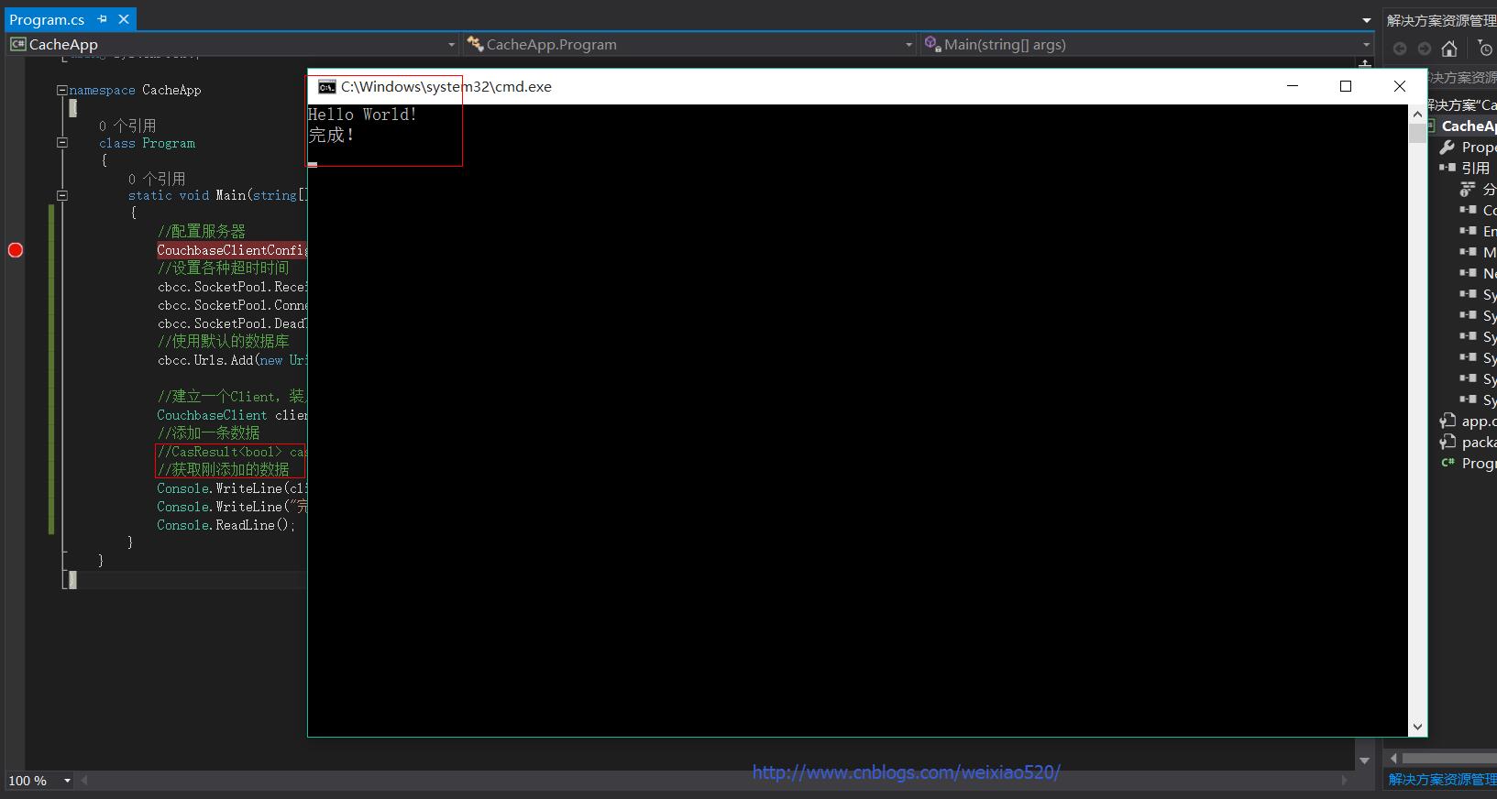
Task: Click the 'Hello World!' console output
Action: pos(362,115)
